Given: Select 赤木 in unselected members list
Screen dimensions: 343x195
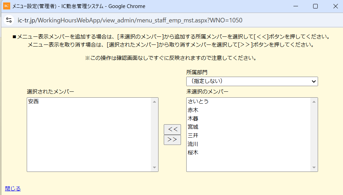Looking at the screenshot, I should coord(248,110).
